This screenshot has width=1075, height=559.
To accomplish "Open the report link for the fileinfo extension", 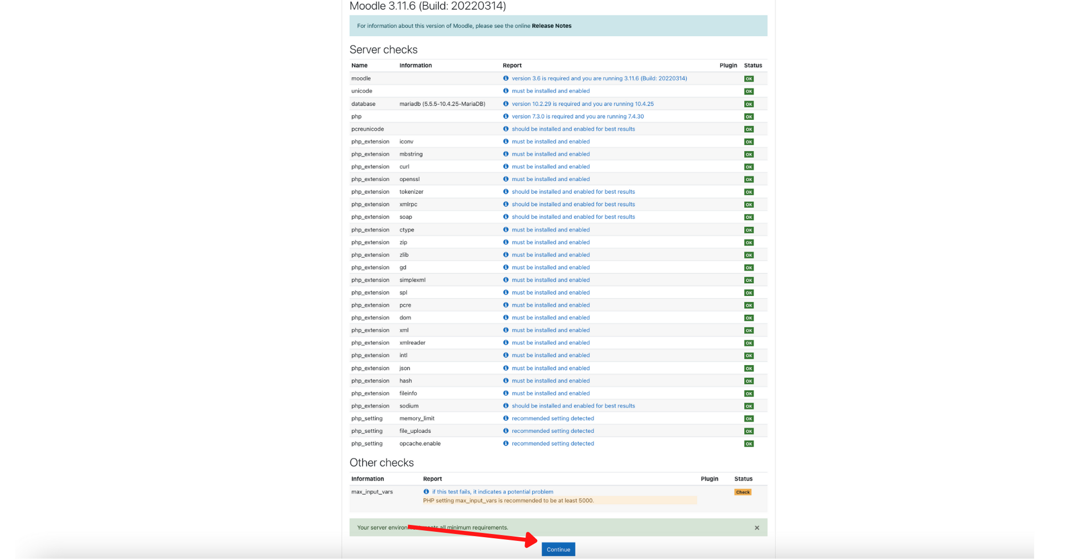I will point(551,393).
